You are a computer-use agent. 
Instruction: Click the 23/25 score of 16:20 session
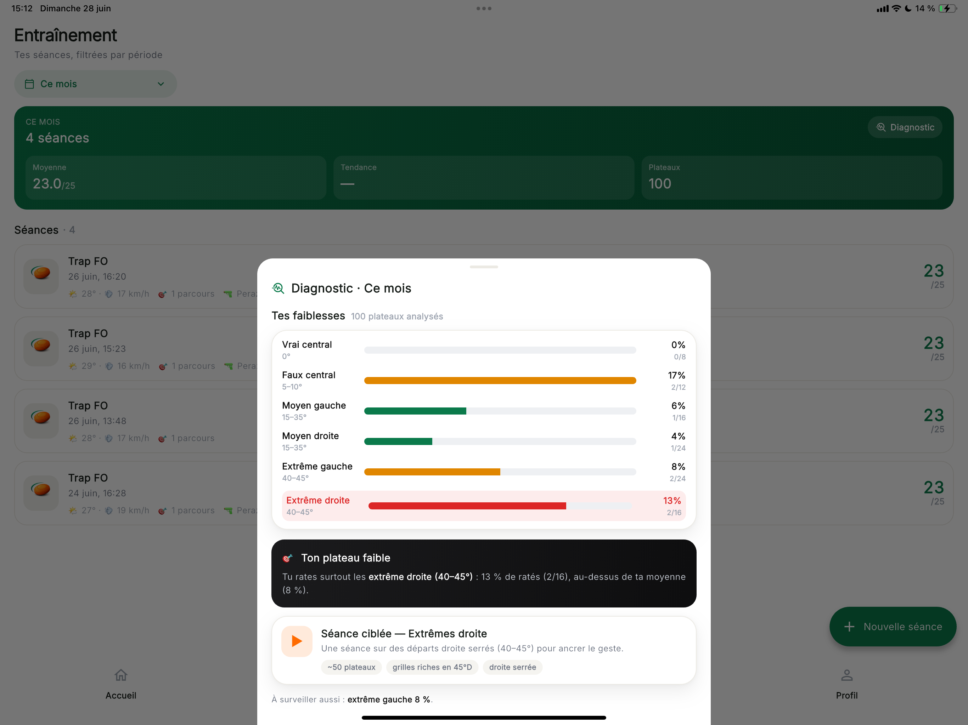(934, 276)
